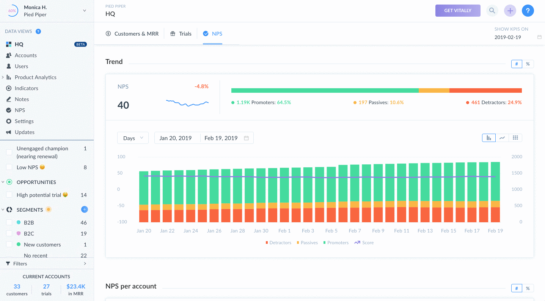545x301 pixels.
Task: Toggle Trend to number (#) display
Action: click(517, 64)
